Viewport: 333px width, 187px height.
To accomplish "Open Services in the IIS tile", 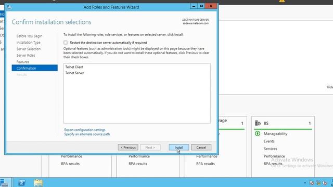I will [271, 149].
